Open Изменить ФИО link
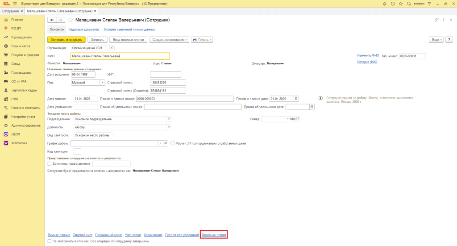 click(x=368, y=55)
